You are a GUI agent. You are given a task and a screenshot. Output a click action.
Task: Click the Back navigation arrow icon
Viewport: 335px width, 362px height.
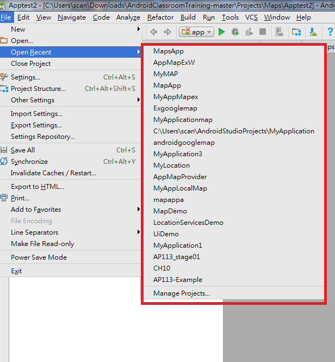pos(154,32)
